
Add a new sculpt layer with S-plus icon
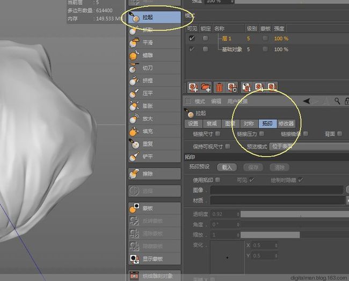tap(193, 87)
